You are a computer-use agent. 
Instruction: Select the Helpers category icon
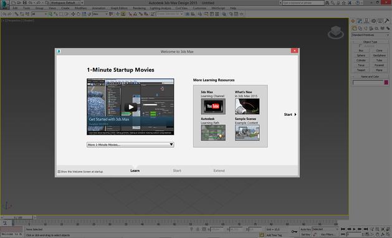[377, 29]
